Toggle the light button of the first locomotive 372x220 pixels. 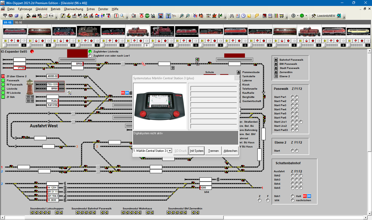[x=6, y=41]
